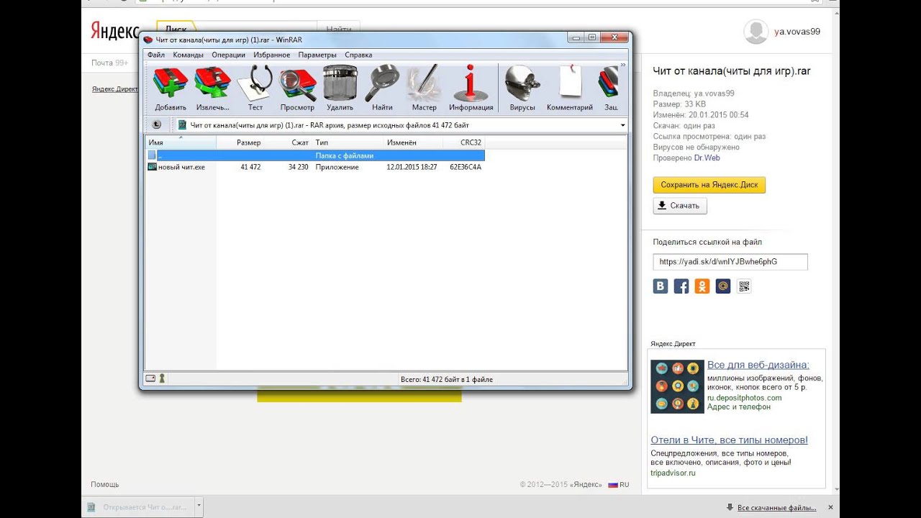Open the ad link Все для веб-дизайна
This screenshot has width=921, height=518.
click(758, 365)
